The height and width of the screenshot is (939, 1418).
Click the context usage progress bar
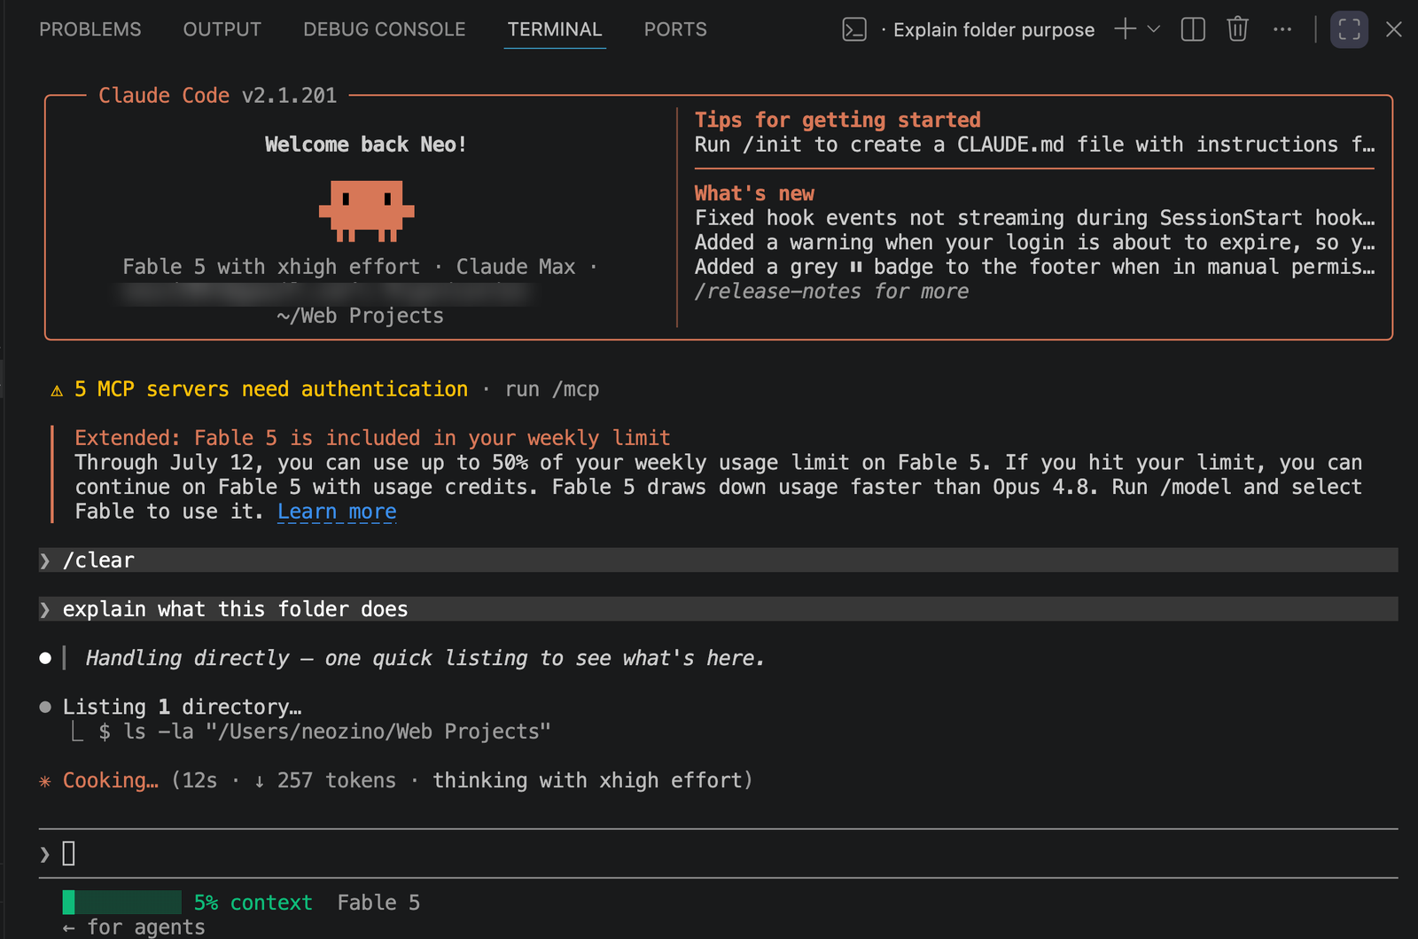tap(121, 903)
